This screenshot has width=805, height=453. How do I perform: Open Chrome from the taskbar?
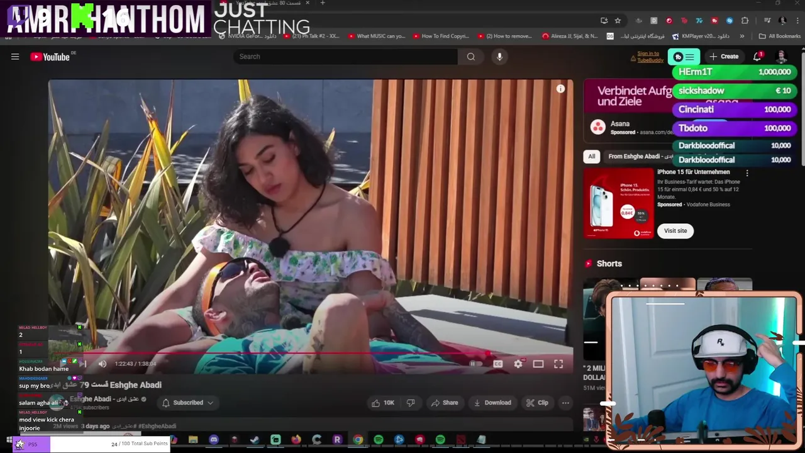pos(358,439)
